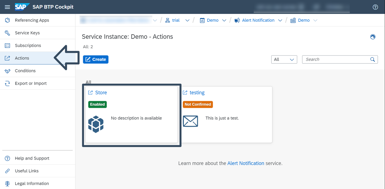Click the Legal Information scales icon
385x189 pixels.
point(7,183)
